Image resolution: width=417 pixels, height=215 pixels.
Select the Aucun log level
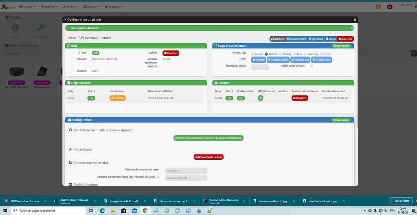[253, 54]
